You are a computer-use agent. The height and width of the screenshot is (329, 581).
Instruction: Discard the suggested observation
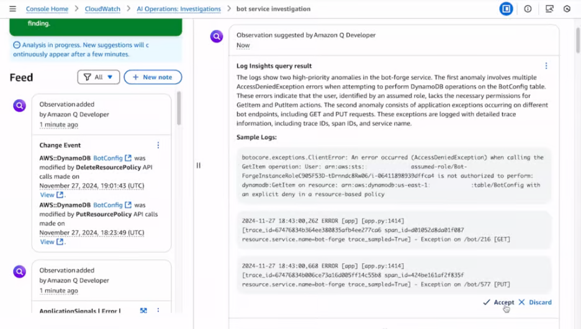coord(534,302)
